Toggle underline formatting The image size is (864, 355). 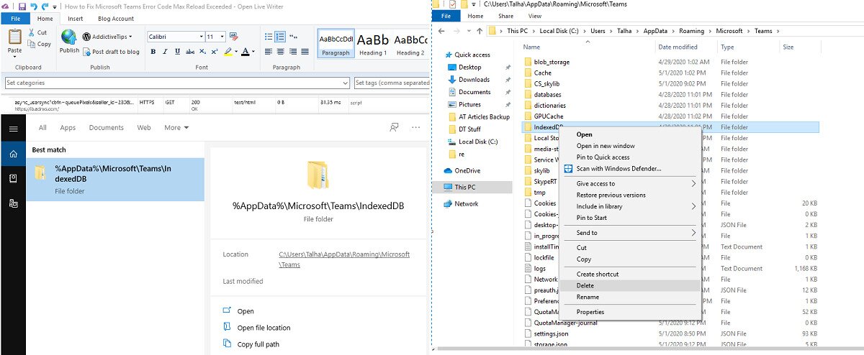[x=176, y=52]
